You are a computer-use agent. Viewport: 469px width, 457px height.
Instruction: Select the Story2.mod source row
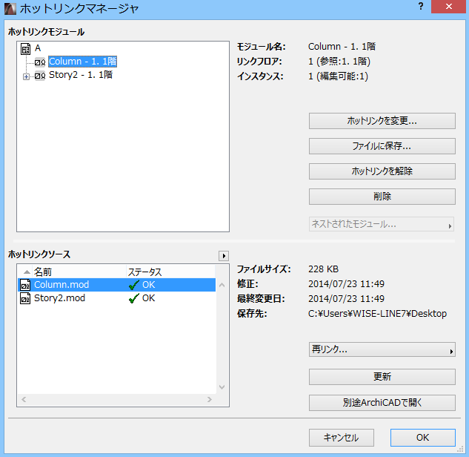(116, 298)
